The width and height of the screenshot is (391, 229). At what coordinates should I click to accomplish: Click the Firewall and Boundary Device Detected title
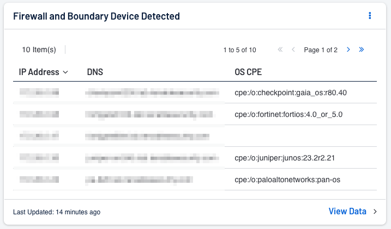point(97,16)
